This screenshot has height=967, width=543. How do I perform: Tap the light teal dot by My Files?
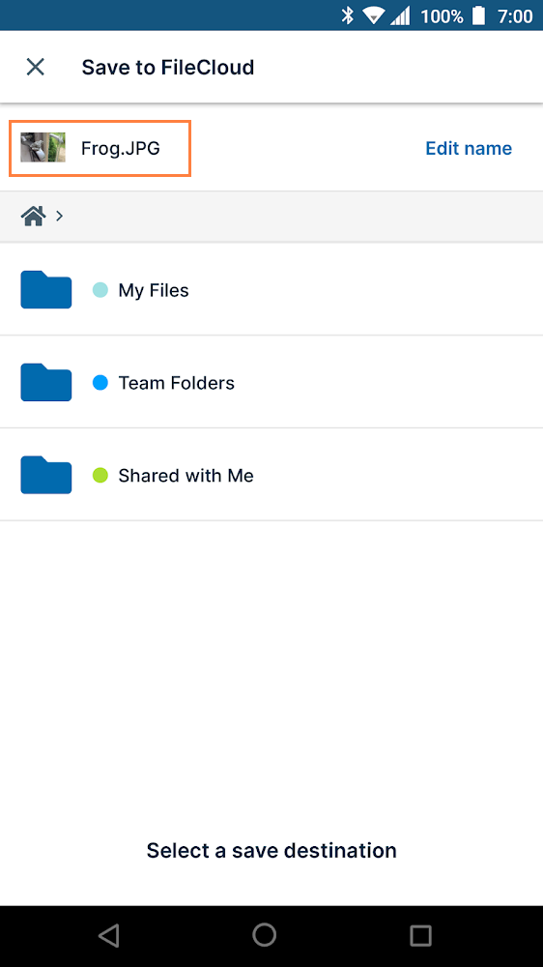[x=100, y=290]
